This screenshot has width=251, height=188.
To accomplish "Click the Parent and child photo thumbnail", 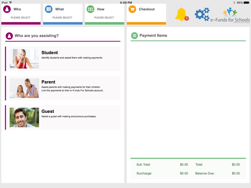I will click(24, 88).
